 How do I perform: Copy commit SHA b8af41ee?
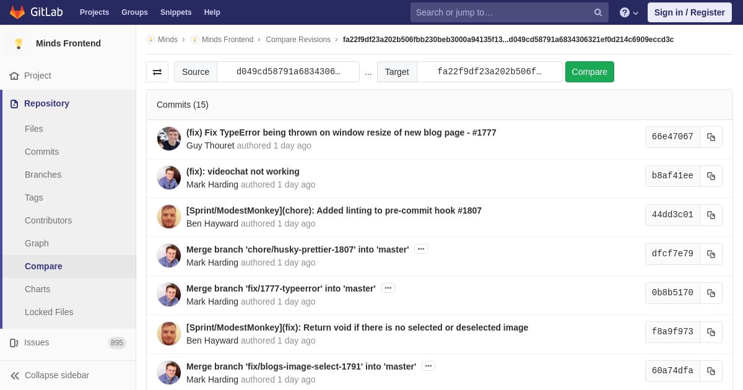tap(711, 176)
